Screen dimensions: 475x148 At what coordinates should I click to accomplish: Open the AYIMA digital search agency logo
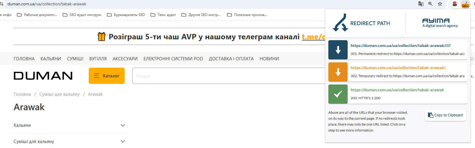440,23
